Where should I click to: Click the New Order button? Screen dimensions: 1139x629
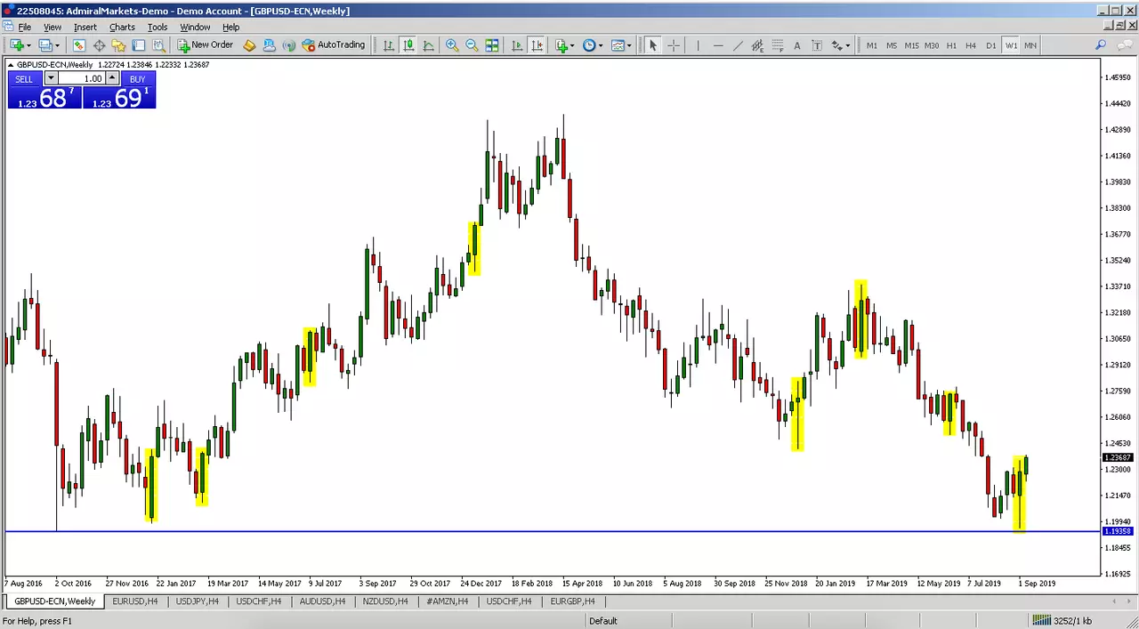206,45
